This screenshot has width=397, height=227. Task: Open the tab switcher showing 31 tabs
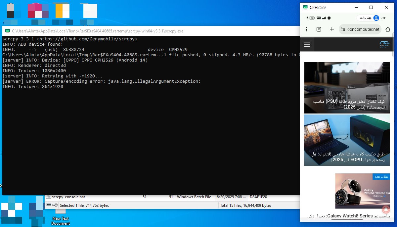[319, 29]
